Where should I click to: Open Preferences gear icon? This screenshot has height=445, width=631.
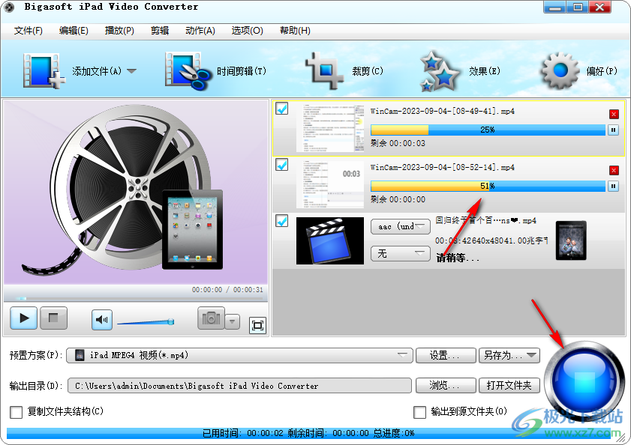point(560,70)
